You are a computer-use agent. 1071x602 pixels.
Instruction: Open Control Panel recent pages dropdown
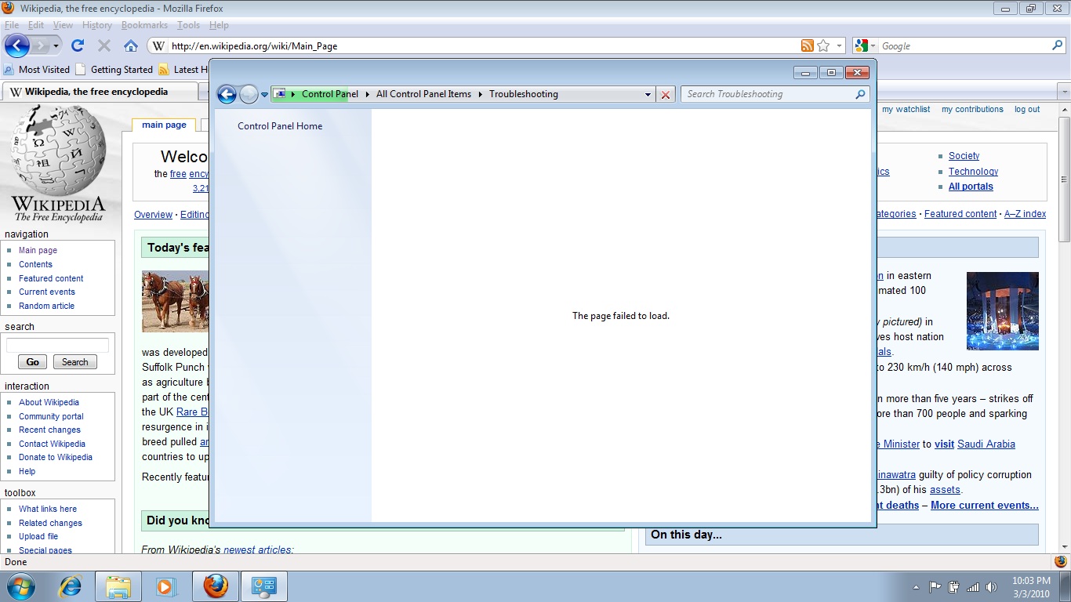265,95
